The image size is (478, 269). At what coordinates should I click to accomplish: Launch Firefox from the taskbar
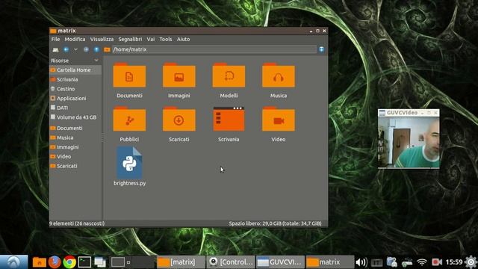pos(55,262)
